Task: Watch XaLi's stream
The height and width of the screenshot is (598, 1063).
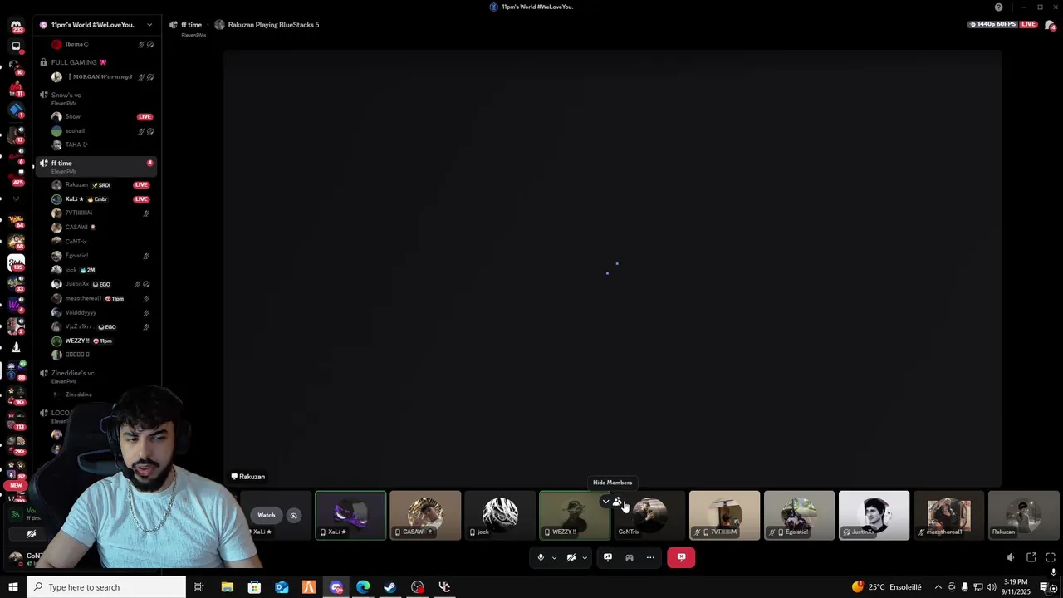Action: (x=266, y=515)
